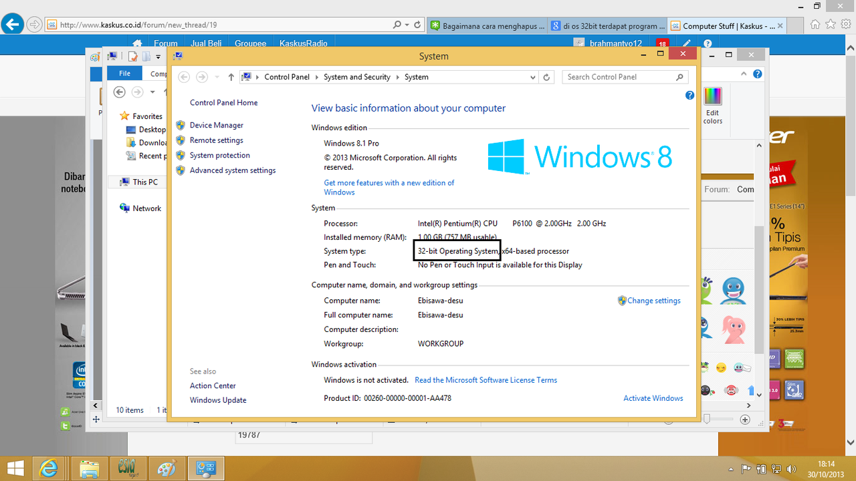This screenshot has width=856, height=481.
Task: Open the System protection link
Action: tap(219, 155)
